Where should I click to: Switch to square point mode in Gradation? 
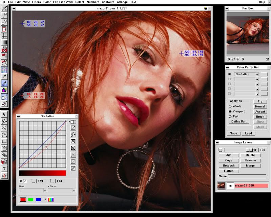click(x=21, y=181)
